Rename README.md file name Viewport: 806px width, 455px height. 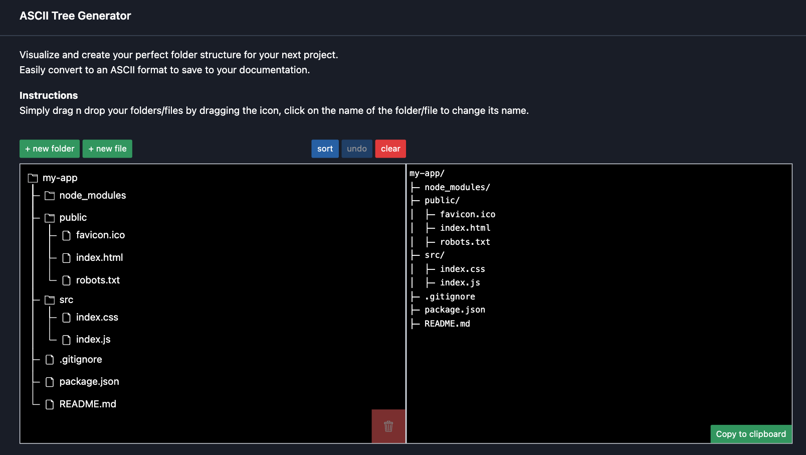coord(88,404)
